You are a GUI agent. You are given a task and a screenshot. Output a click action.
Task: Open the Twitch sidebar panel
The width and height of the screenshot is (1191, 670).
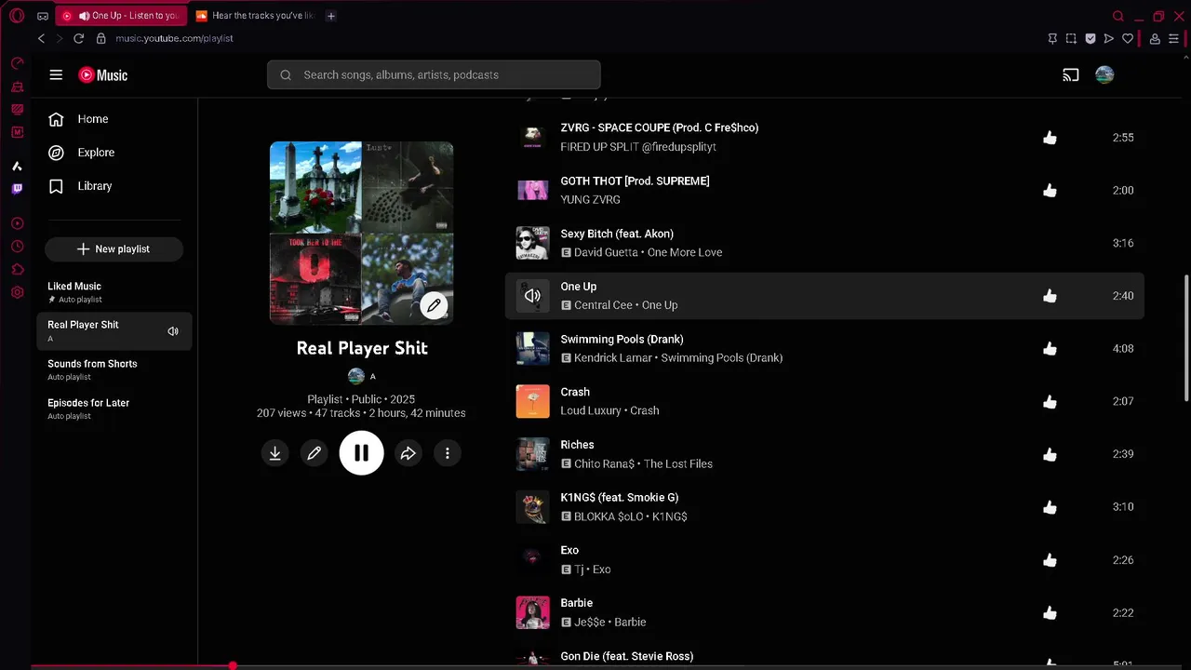[x=17, y=189]
